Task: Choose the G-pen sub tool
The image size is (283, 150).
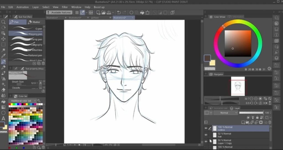Action: 26,29
